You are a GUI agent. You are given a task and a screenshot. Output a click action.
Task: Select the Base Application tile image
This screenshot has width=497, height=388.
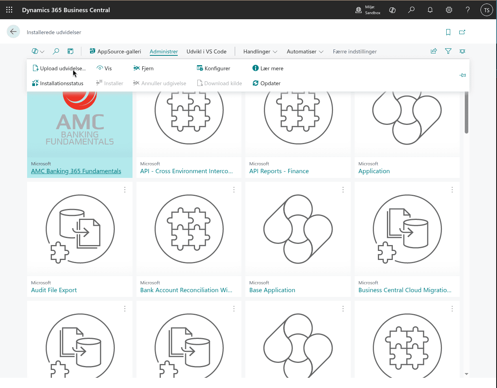[298, 229]
